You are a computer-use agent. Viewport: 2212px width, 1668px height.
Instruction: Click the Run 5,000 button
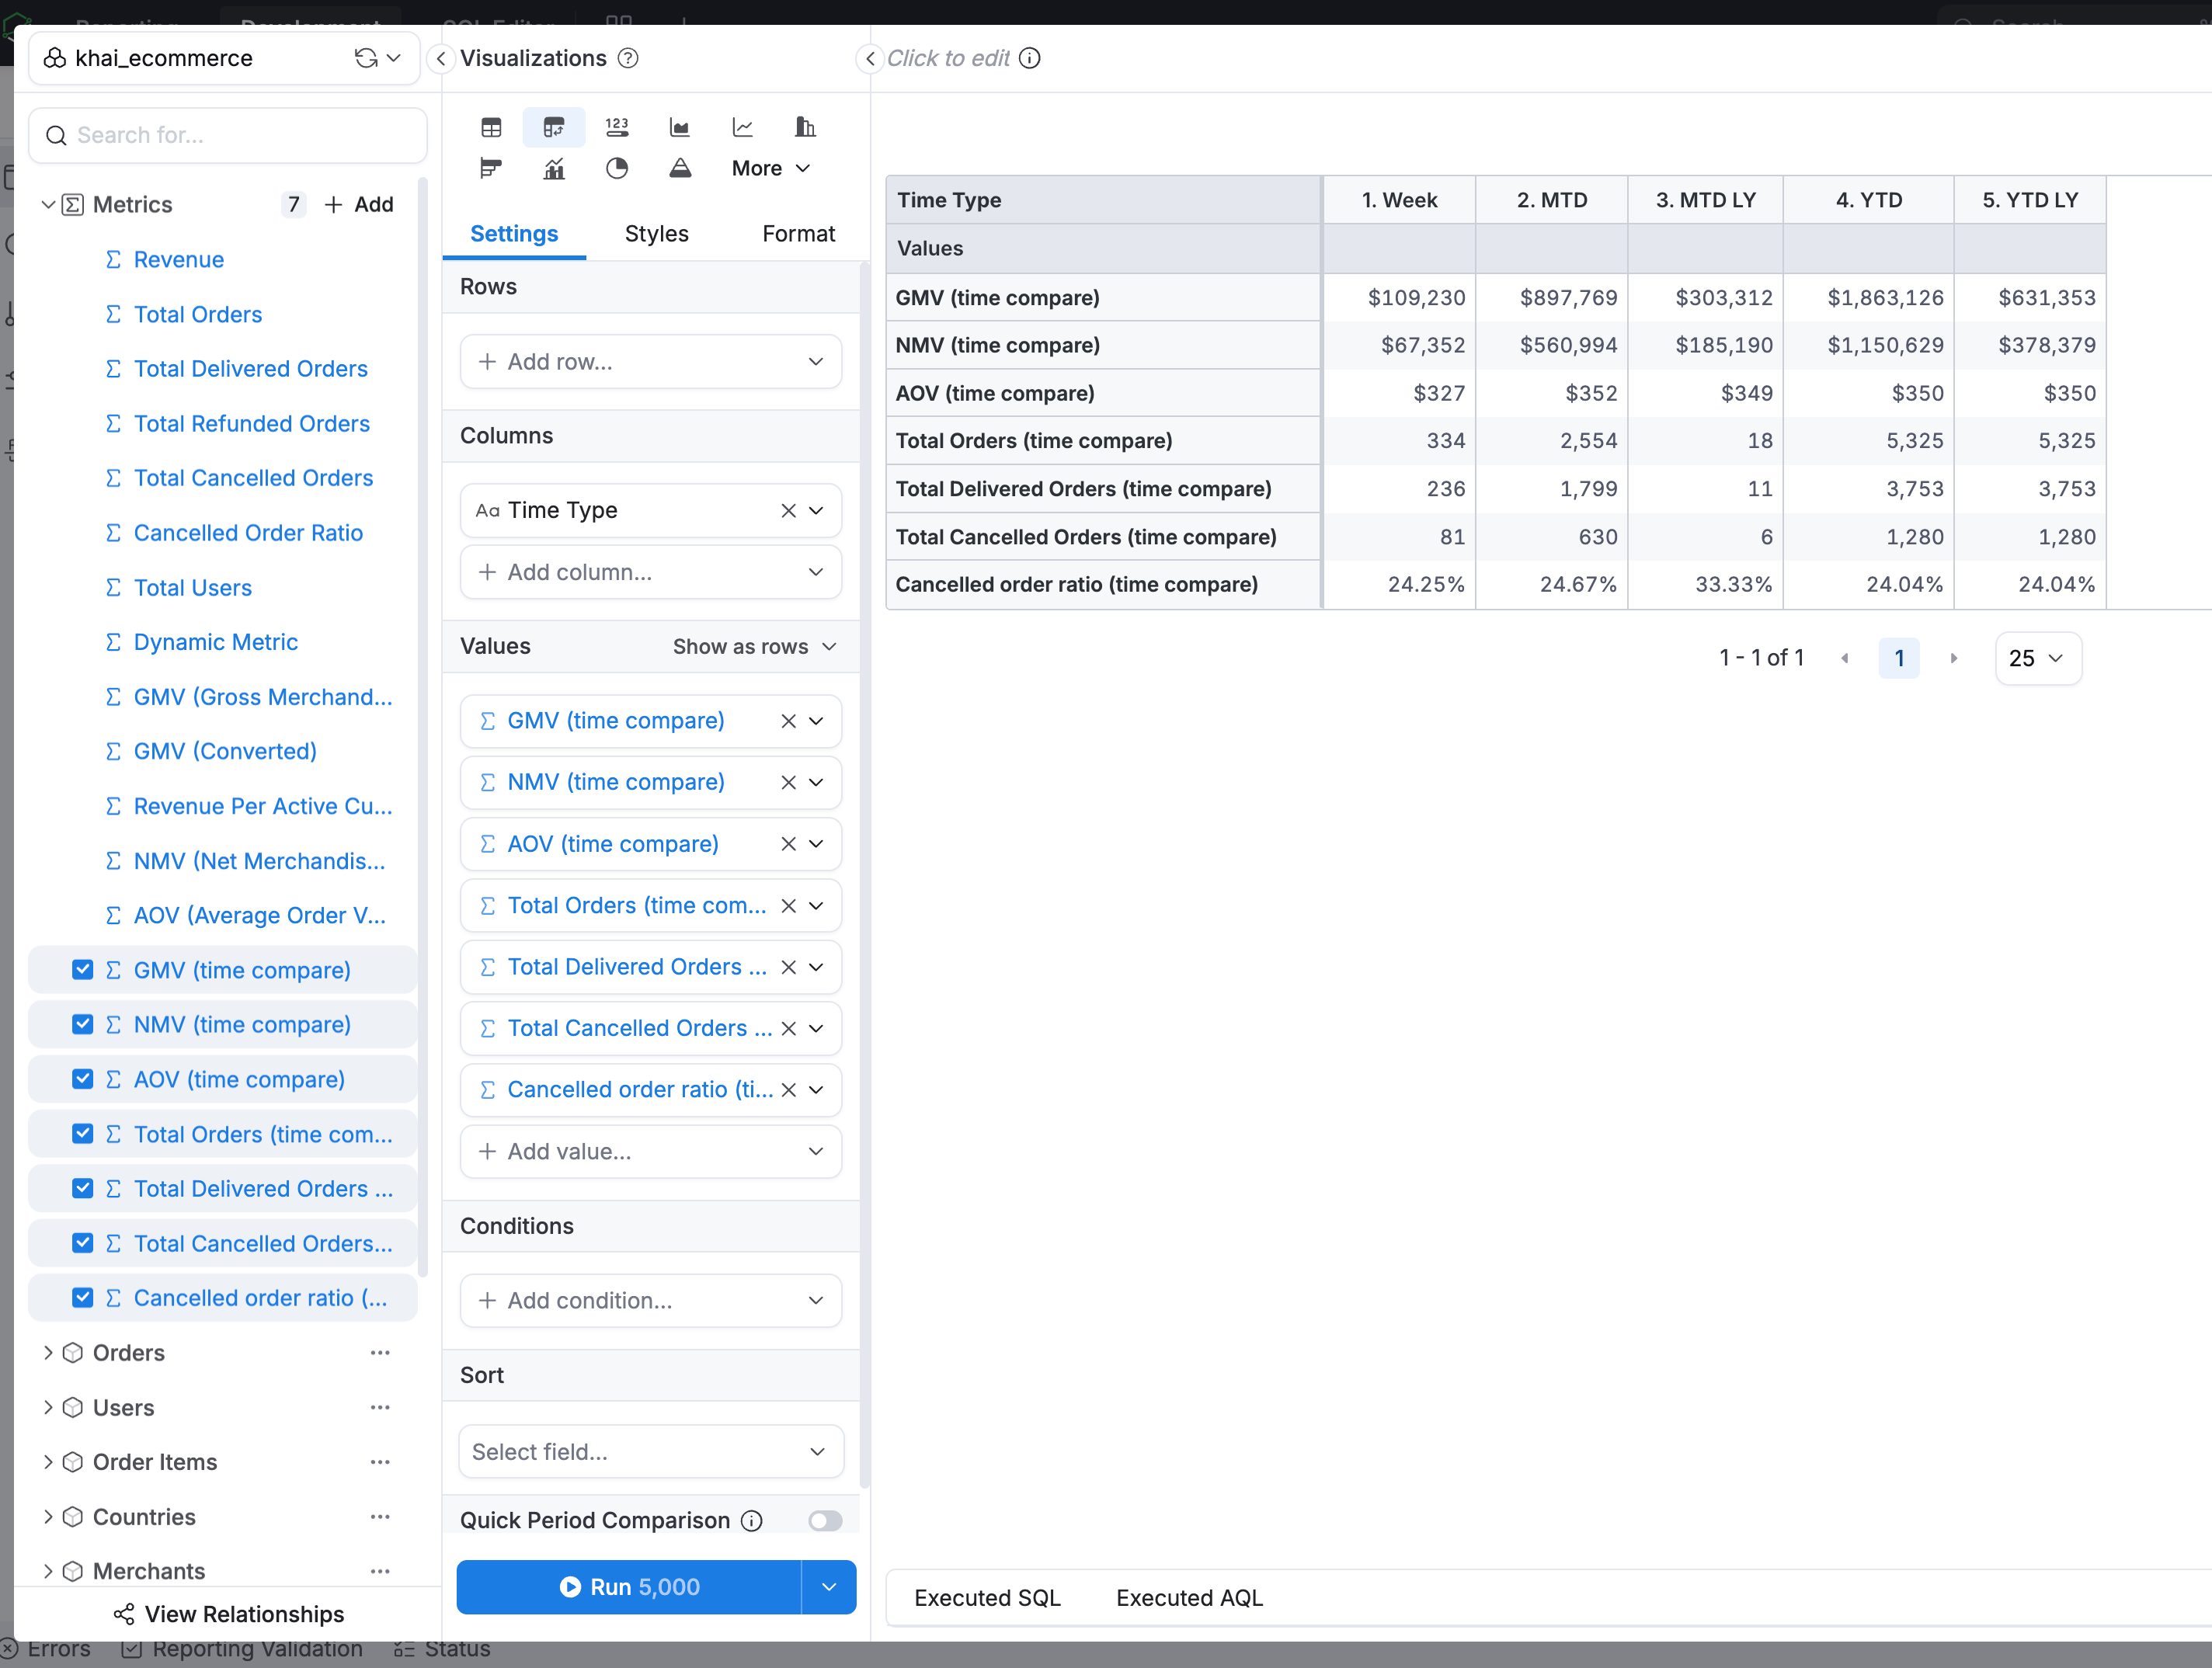[628, 1587]
